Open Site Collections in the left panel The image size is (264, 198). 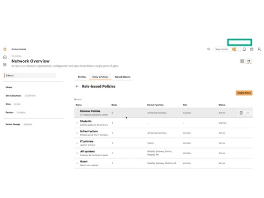[x=13, y=96]
